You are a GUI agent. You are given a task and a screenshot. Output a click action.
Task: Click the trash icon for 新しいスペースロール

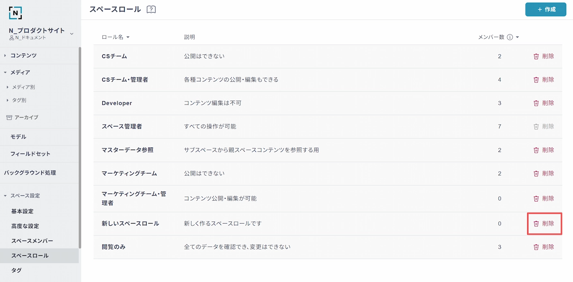point(536,224)
